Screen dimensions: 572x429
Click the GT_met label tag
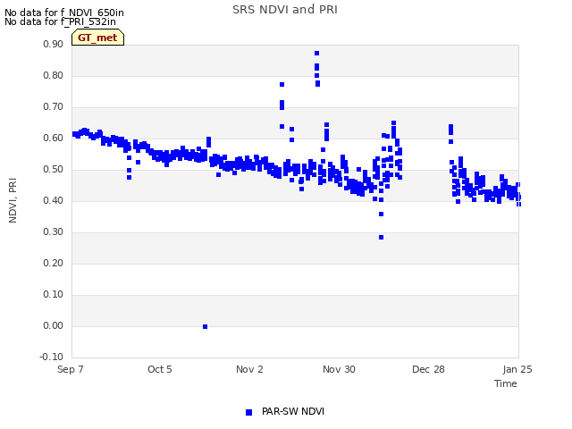coord(97,38)
